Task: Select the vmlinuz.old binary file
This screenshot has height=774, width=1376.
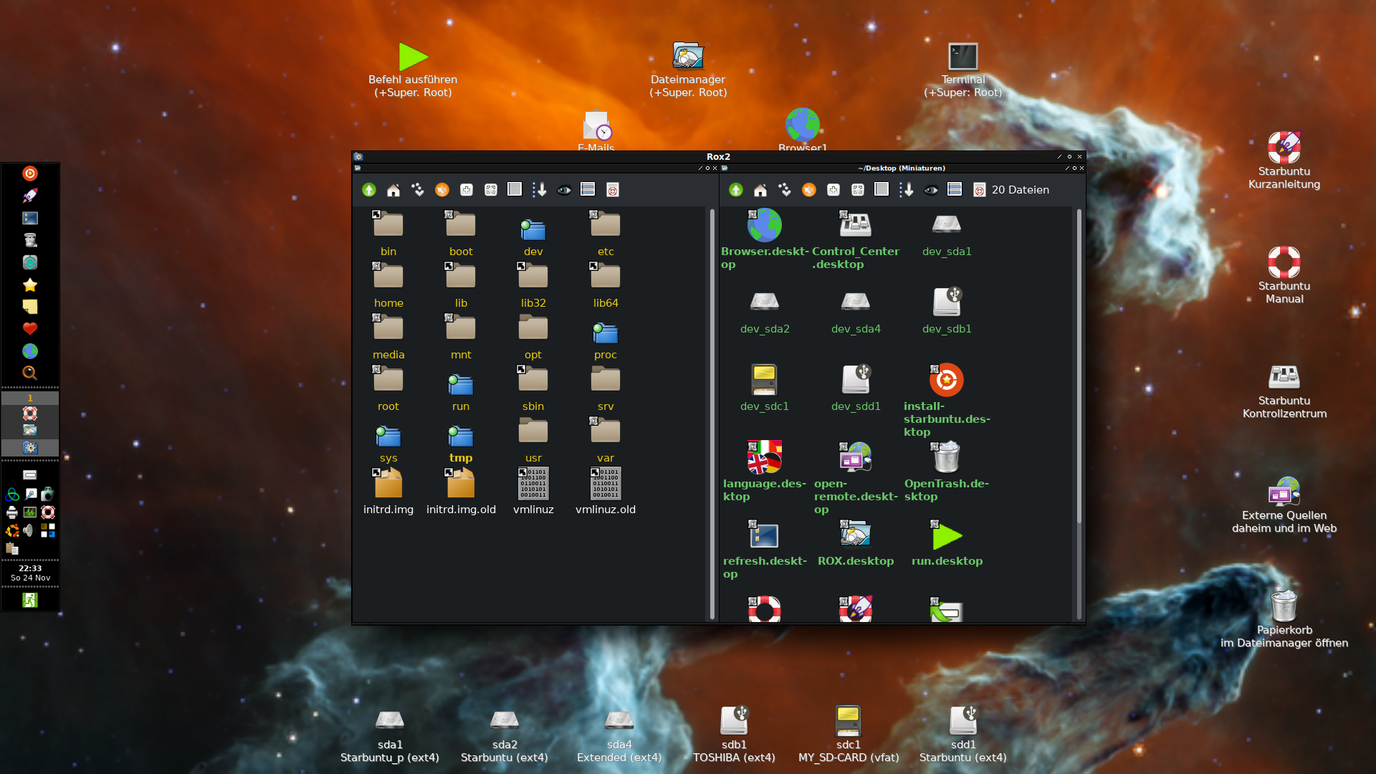Action: click(606, 491)
